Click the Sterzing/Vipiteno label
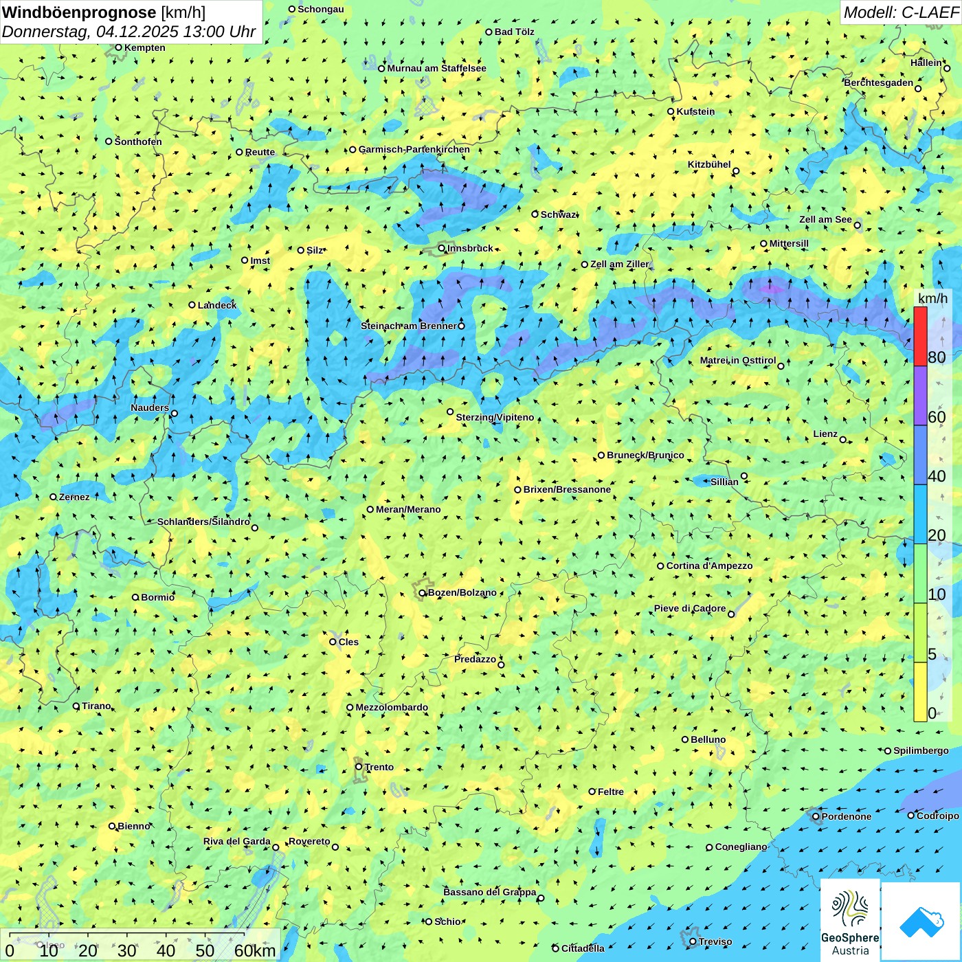The height and width of the screenshot is (962, 962). tap(495, 417)
